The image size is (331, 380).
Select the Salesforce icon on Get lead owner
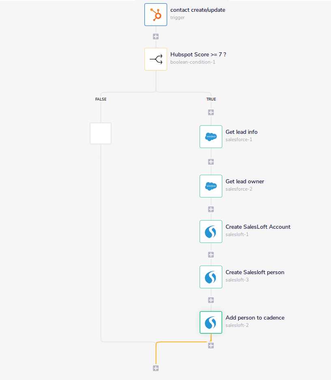click(211, 186)
